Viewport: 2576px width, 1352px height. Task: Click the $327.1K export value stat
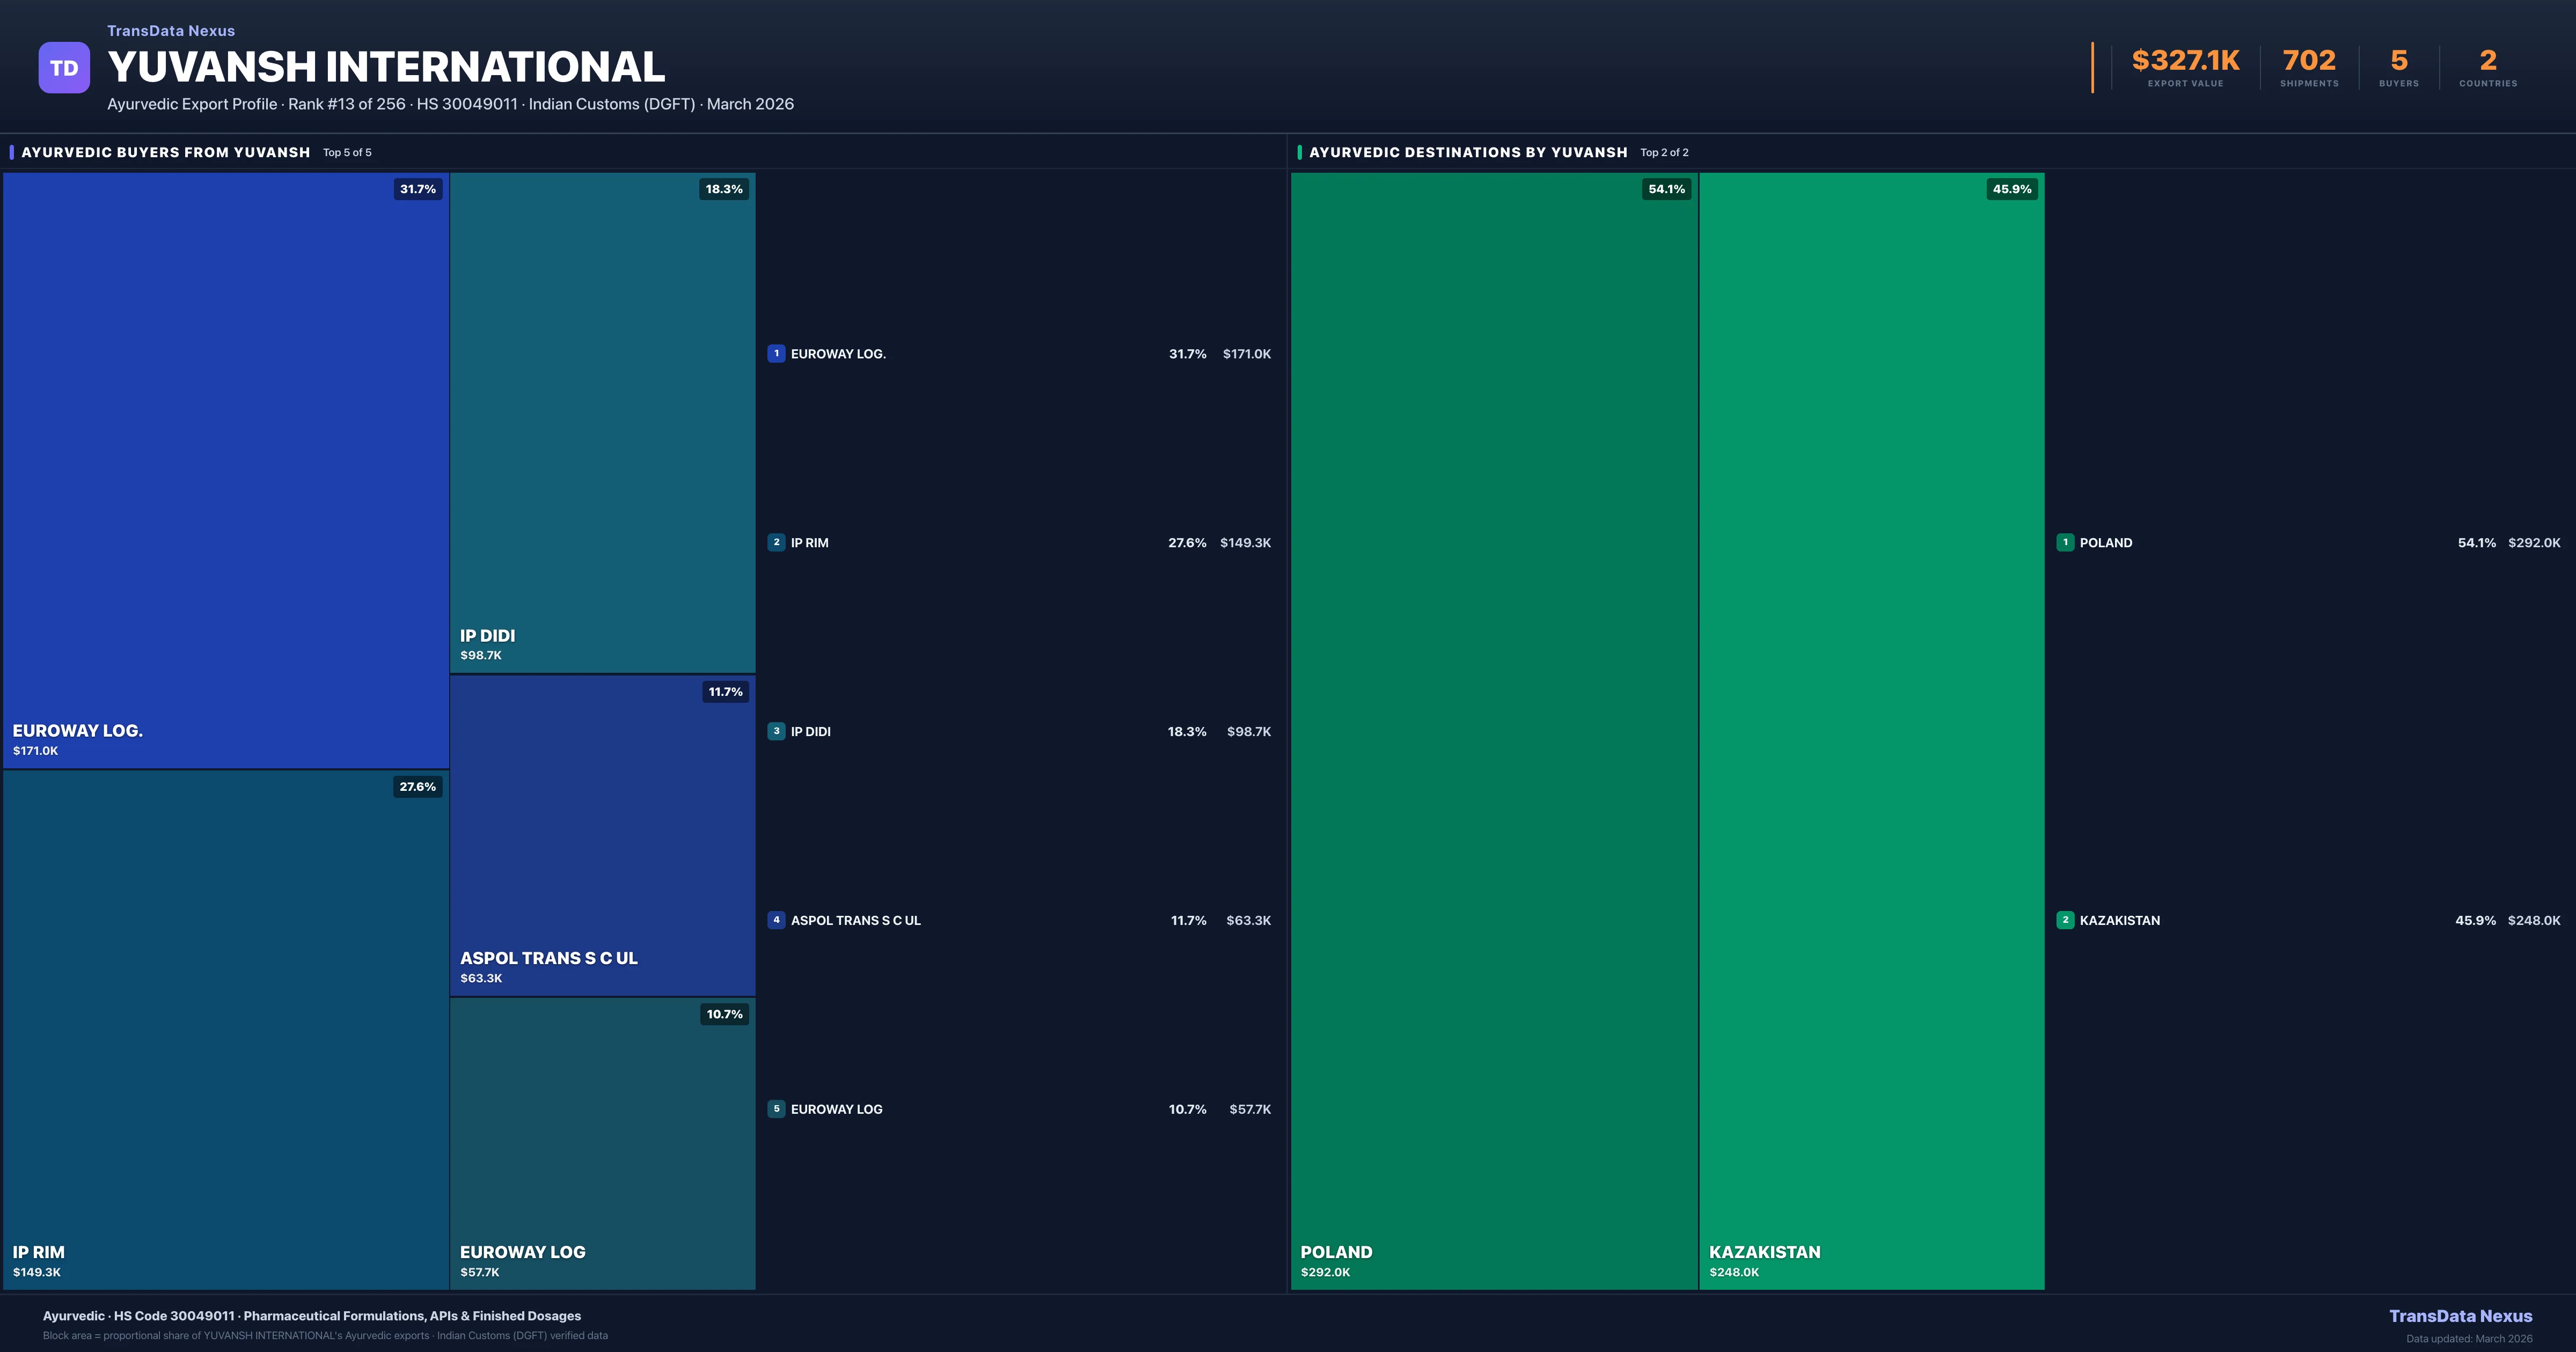tap(2185, 62)
